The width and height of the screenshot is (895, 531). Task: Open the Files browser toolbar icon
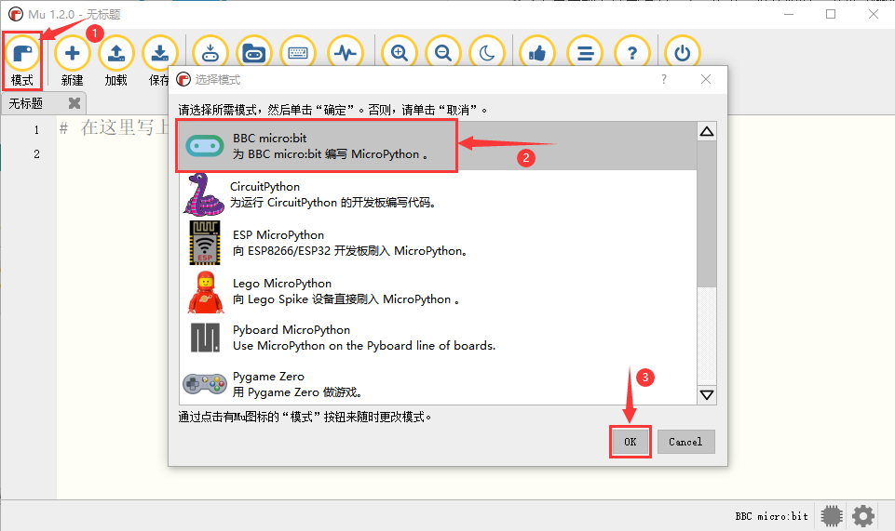(254, 53)
